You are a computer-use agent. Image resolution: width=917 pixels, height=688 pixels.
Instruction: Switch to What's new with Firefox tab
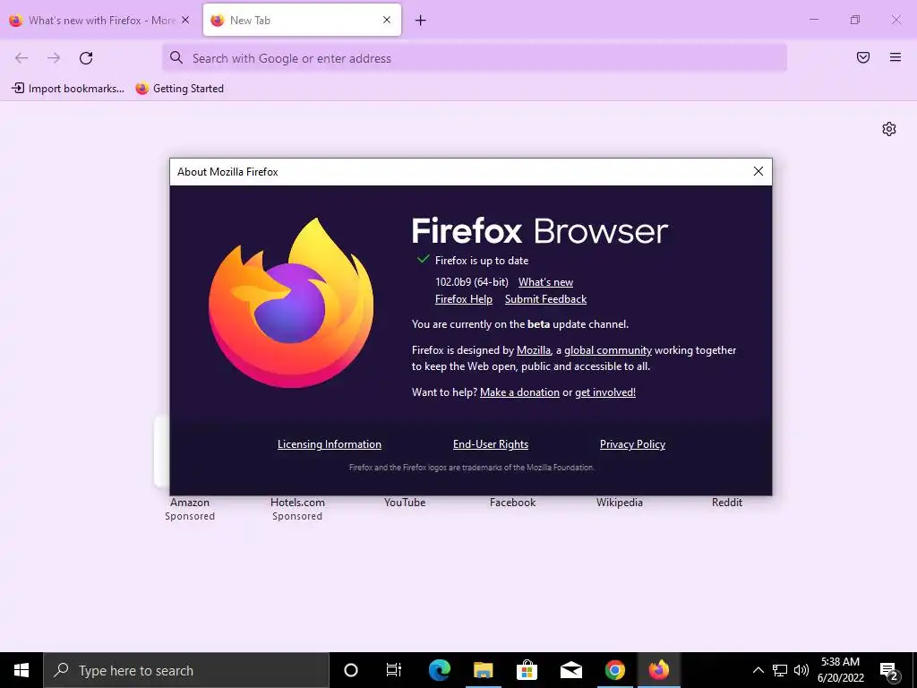click(x=99, y=21)
